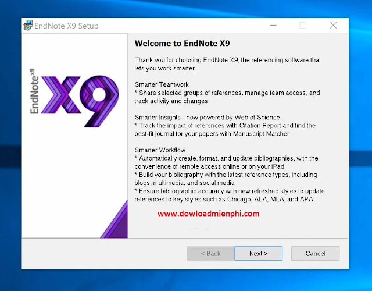Close the setup window with X
The height and width of the screenshot is (291, 372).
[333, 26]
